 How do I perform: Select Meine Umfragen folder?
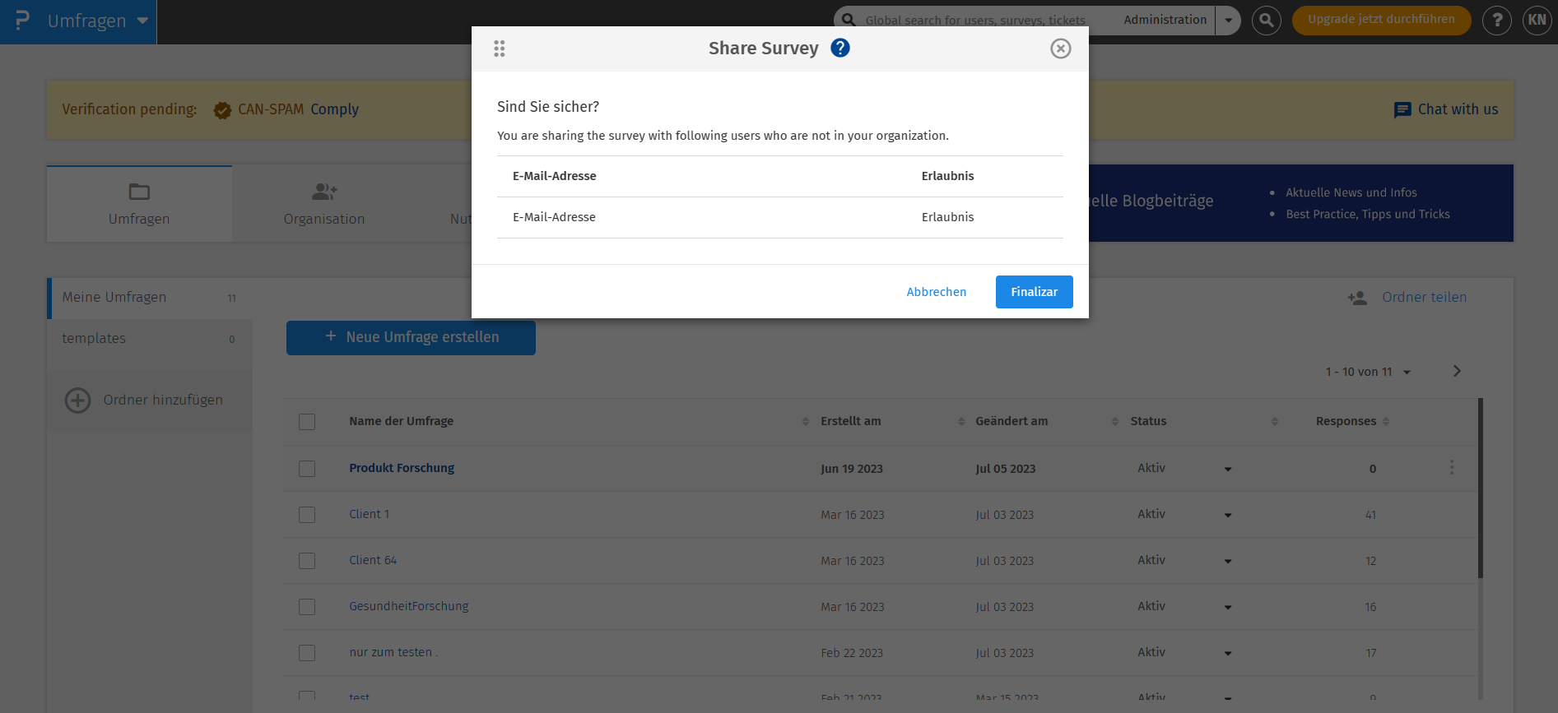click(150, 298)
